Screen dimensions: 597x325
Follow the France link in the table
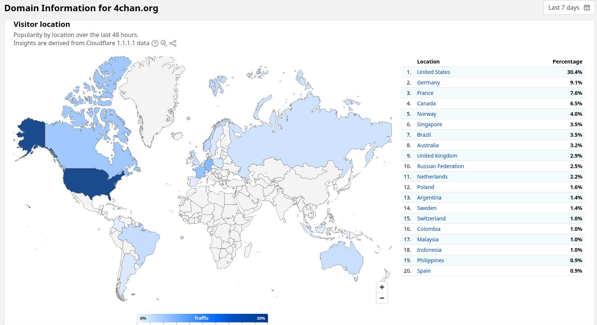pos(425,93)
